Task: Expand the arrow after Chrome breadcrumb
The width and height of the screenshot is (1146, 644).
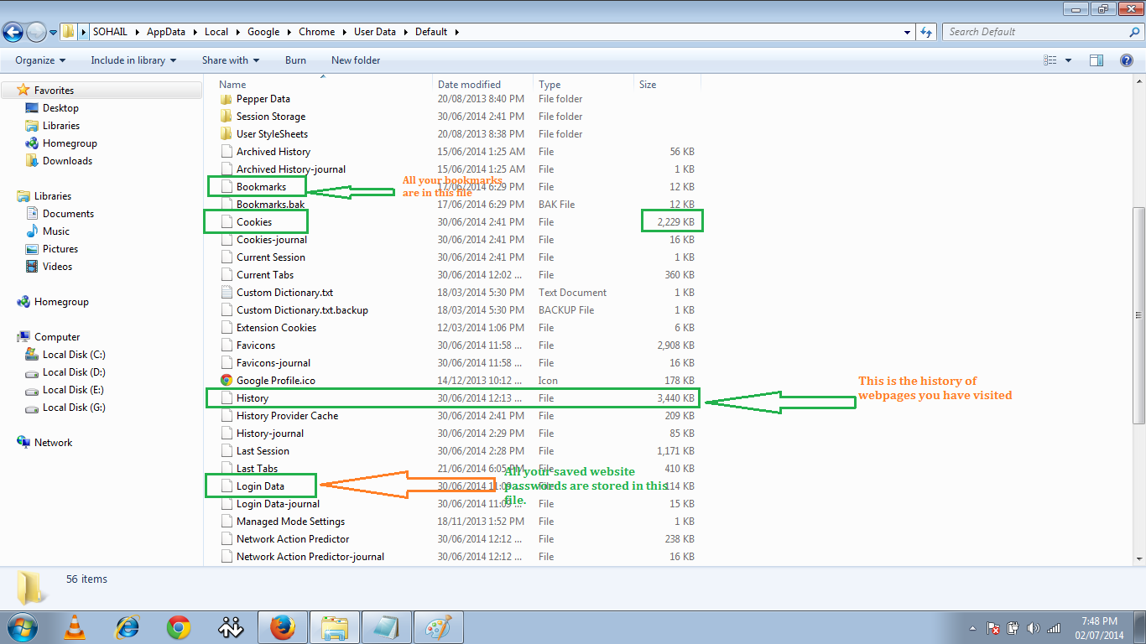Action: (x=344, y=32)
